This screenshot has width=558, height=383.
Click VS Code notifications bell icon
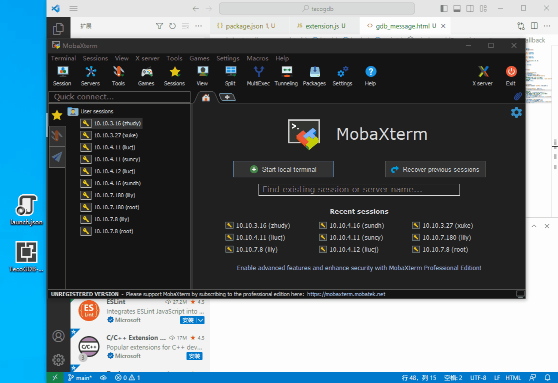click(x=547, y=378)
